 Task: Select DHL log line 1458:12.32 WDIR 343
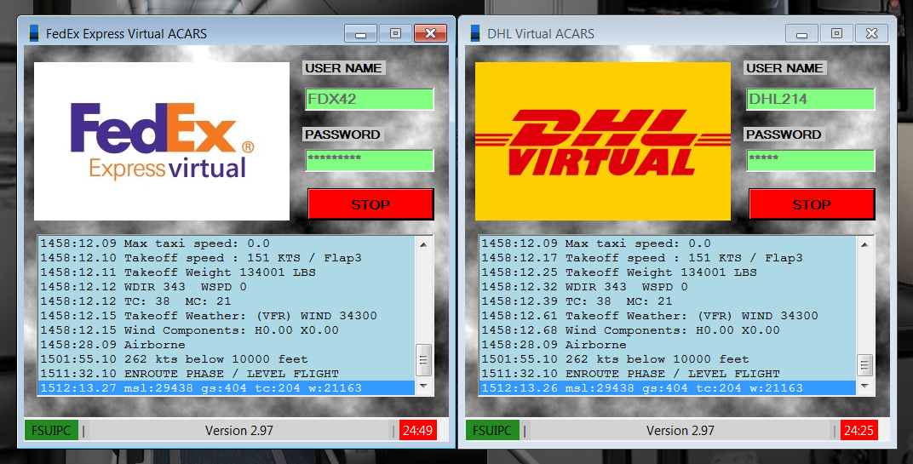(x=668, y=287)
